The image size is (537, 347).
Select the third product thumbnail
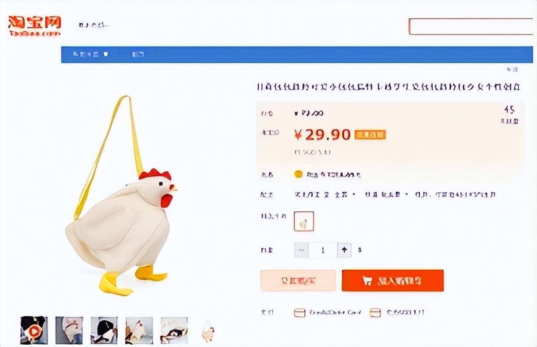(104, 330)
